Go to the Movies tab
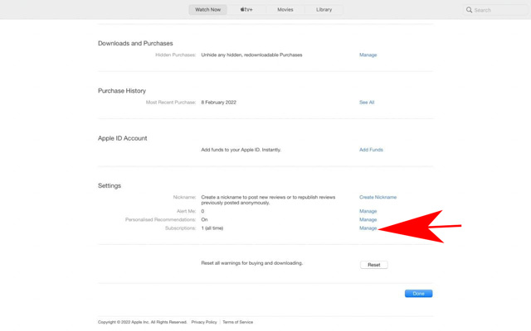531x331 pixels. point(285,9)
